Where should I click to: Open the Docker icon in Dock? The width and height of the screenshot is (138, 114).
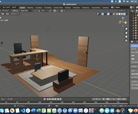(107, 111)
